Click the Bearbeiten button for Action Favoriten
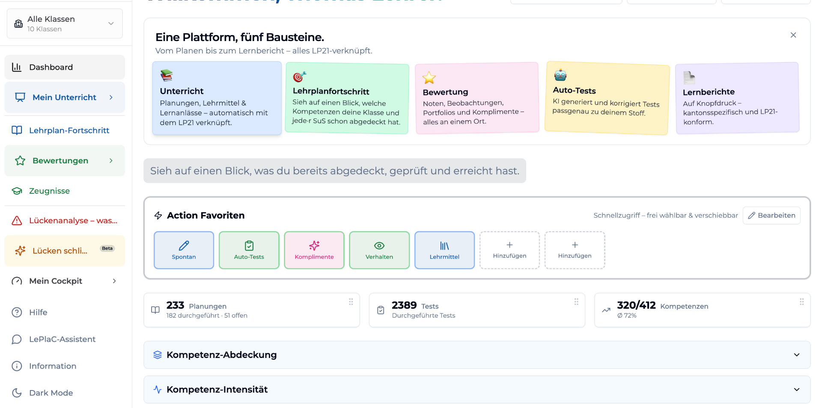This screenshot has height=408, width=822. (x=771, y=216)
